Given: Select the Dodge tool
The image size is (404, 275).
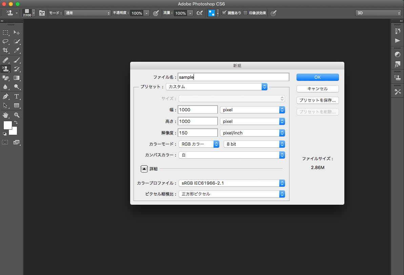Looking at the screenshot, I should click(17, 87).
